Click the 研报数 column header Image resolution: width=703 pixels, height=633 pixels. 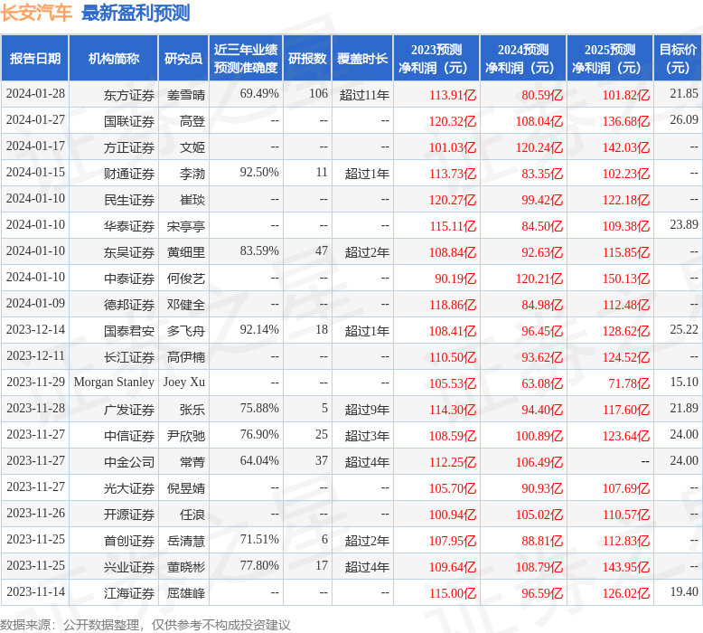click(307, 58)
